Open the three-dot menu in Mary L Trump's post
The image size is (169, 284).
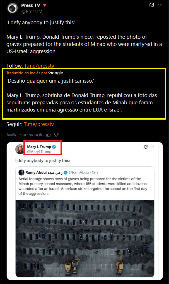pos(152,147)
